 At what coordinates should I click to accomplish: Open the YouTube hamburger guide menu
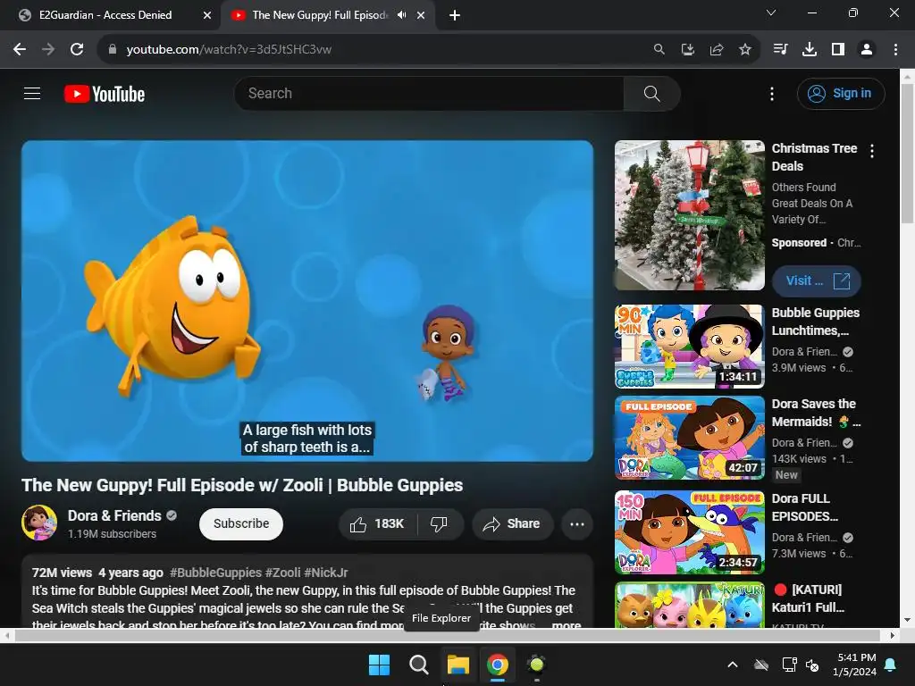(32, 93)
